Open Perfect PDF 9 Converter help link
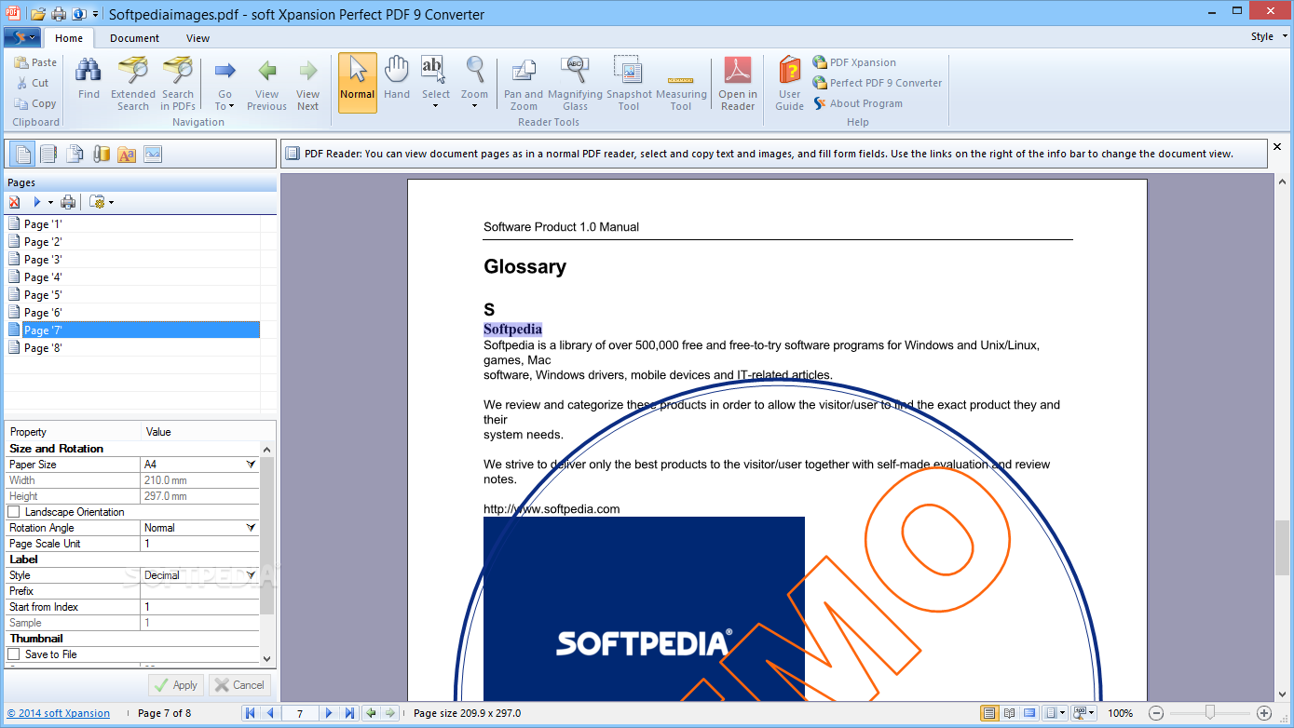This screenshot has width=1294, height=728. pos(877,83)
